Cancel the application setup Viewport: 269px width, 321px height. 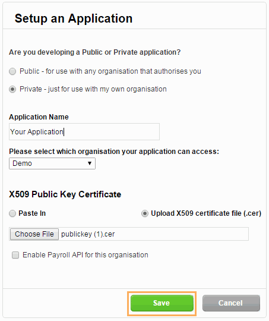point(231,303)
